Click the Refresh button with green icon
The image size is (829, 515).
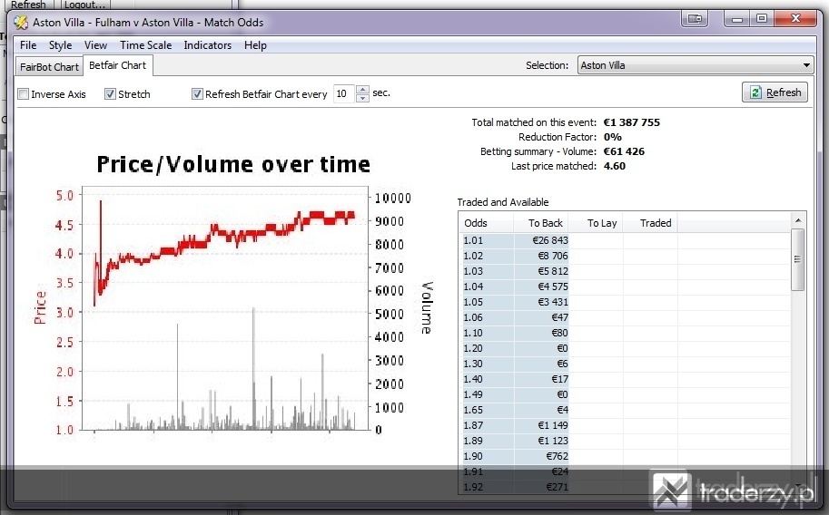point(775,92)
